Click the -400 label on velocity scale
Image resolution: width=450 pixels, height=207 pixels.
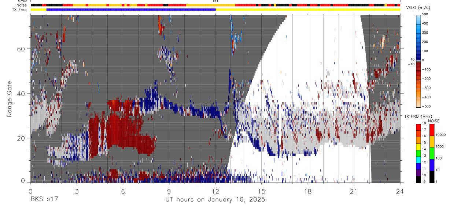427,97
